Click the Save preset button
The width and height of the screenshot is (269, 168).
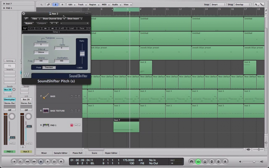click(x=82, y=28)
